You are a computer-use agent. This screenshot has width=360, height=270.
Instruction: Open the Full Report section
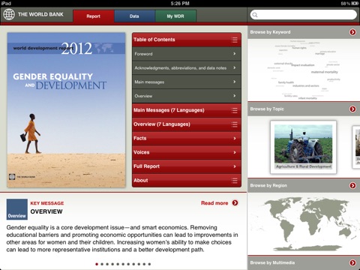point(187,166)
